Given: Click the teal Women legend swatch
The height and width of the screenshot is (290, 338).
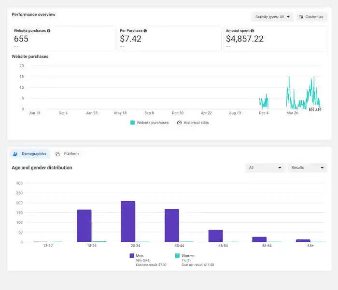Looking at the screenshot, I should click(177, 256).
